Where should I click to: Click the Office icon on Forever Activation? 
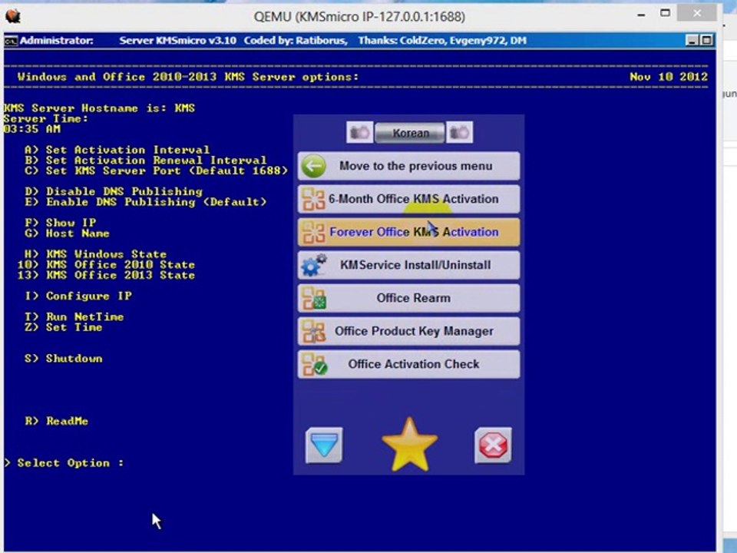pos(313,232)
